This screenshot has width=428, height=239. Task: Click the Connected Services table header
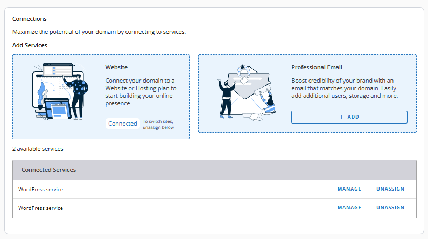(49, 170)
